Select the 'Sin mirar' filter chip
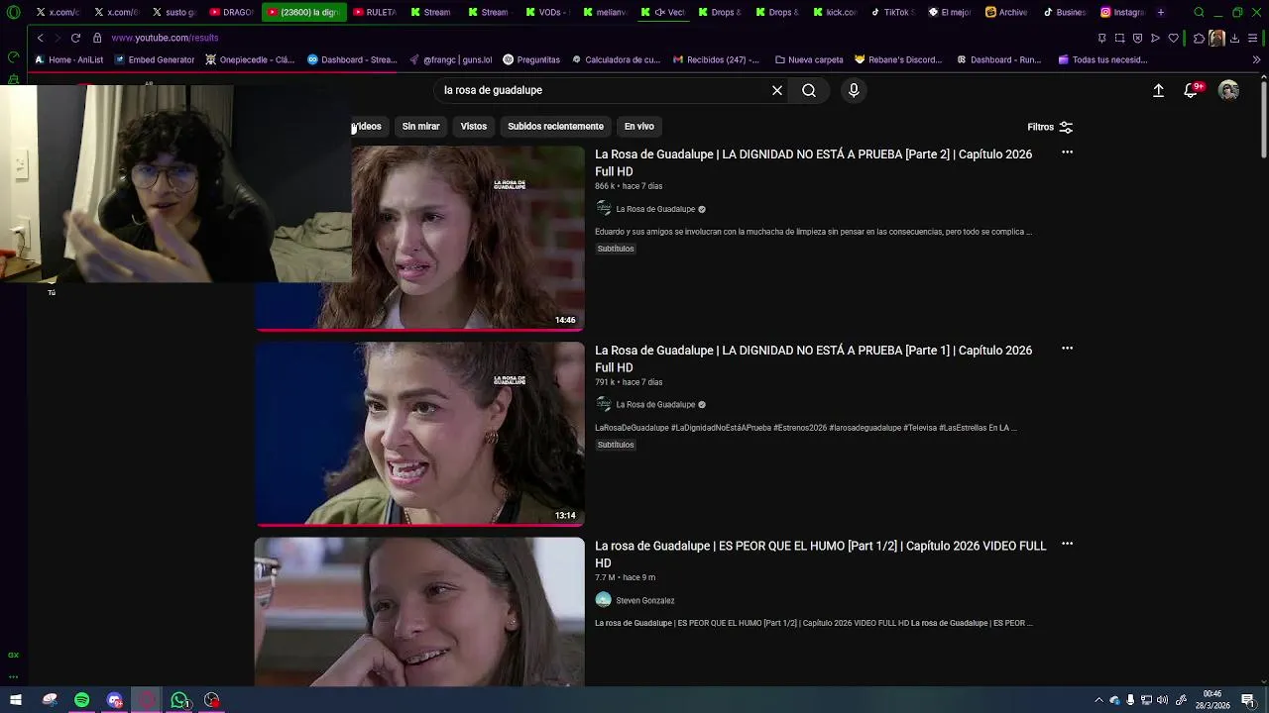This screenshot has width=1269, height=713. (x=420, y=126)
